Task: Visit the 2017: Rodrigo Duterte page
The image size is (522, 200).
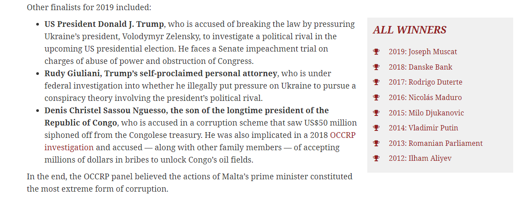Action: pos(426,82)
